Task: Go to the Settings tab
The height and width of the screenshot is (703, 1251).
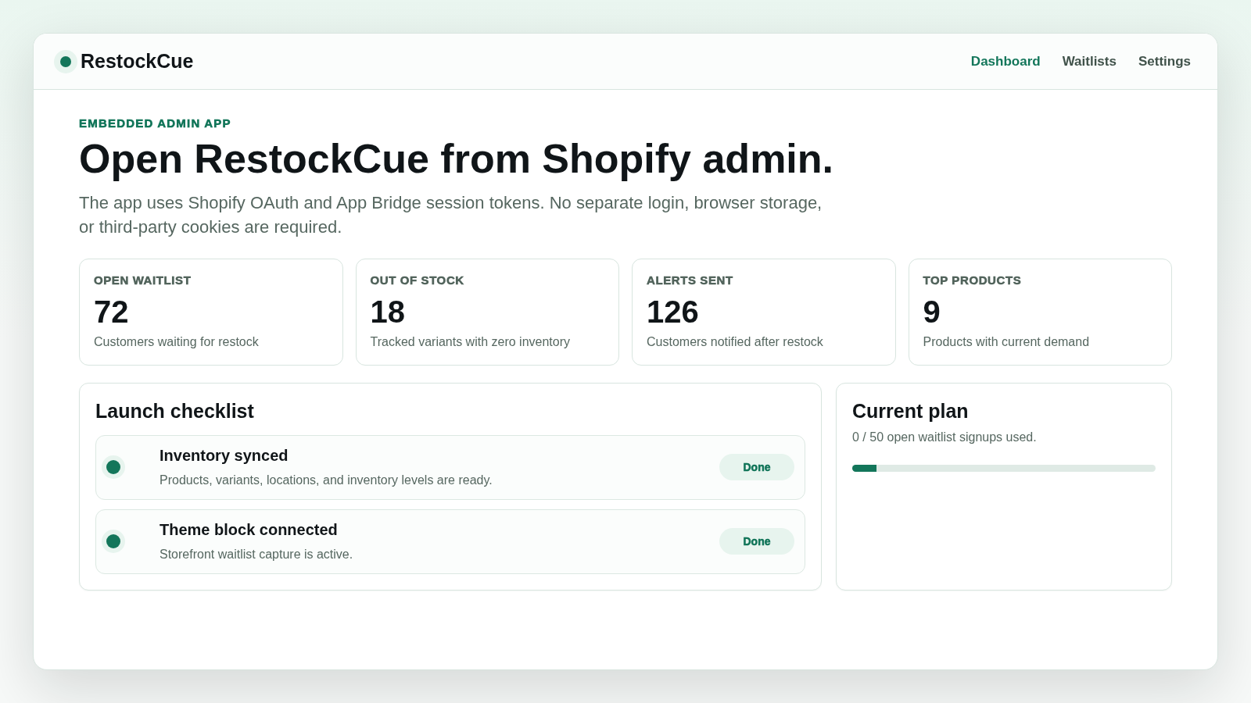Action: 1164,61
